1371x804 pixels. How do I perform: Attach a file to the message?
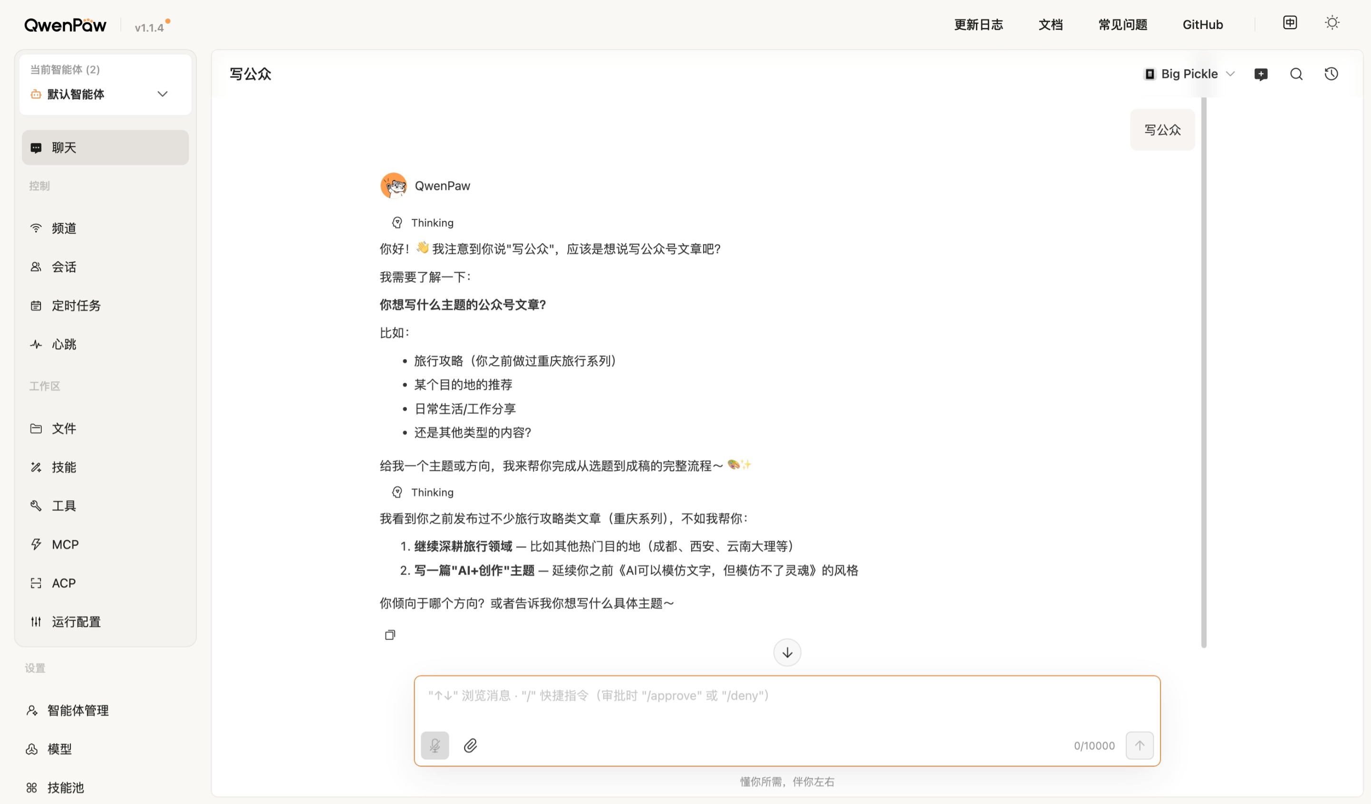tap(471, 745)
